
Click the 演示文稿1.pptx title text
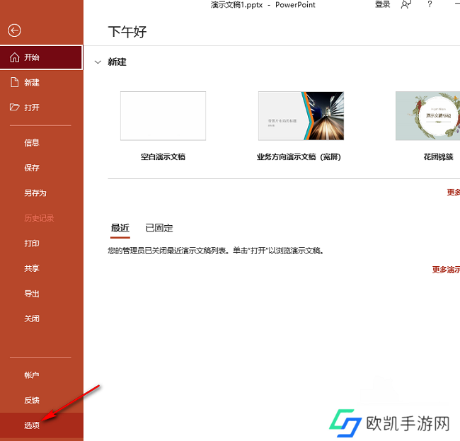(x=236, y=5)
